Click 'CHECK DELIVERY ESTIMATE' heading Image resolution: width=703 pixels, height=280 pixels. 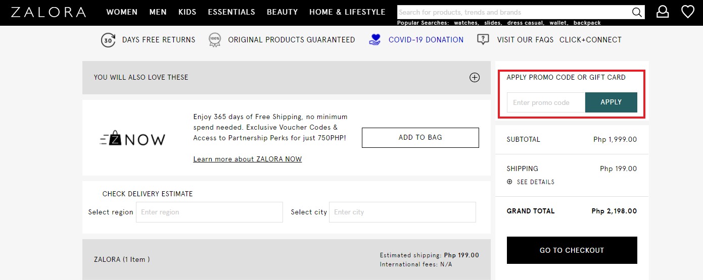pos(148,194)
